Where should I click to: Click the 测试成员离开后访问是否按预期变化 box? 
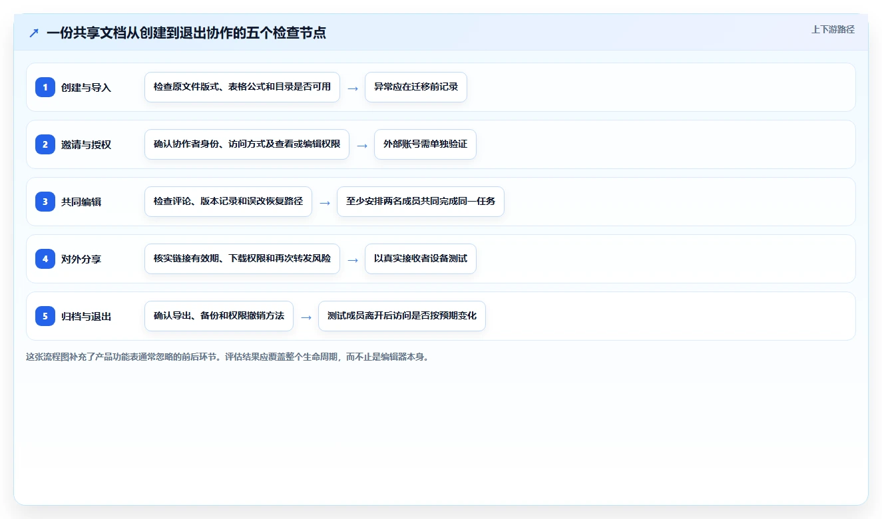pyautogui.click(x=402, y=316)
